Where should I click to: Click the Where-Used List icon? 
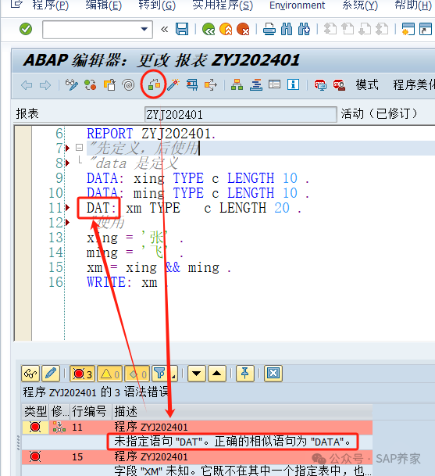pyautogui.click(x=211, y=84)
